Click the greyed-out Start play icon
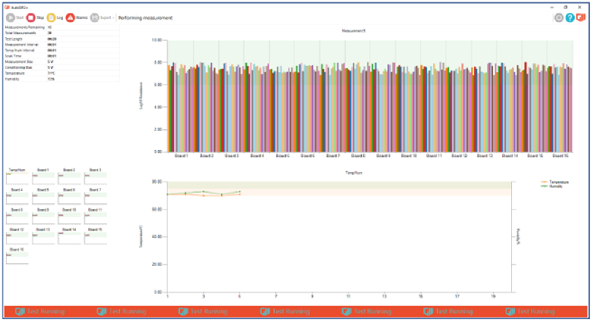Viewport: 594px width, 322px height. pos(10,18)
